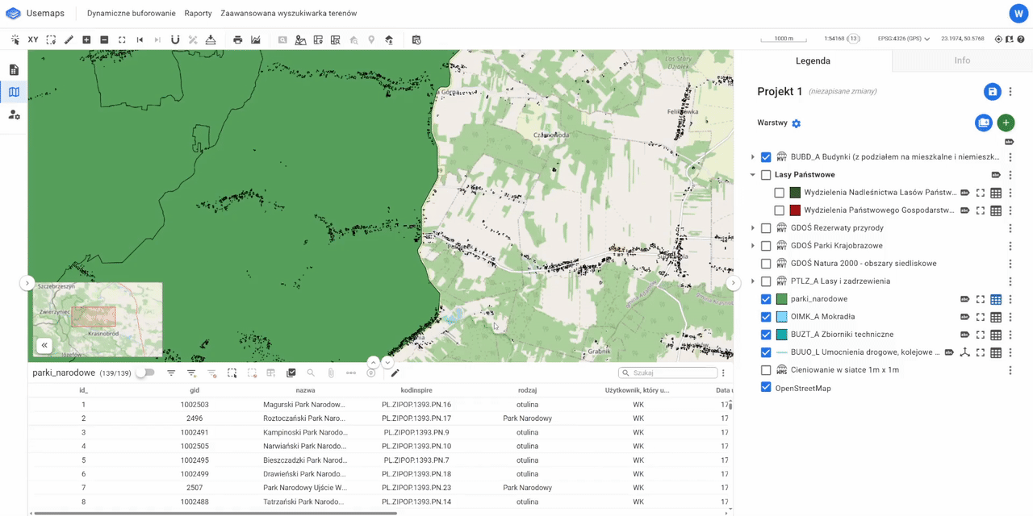1033x516 pixels.
Task: Enable the magnet snapping tool
Action: click(x=175, y=40)
